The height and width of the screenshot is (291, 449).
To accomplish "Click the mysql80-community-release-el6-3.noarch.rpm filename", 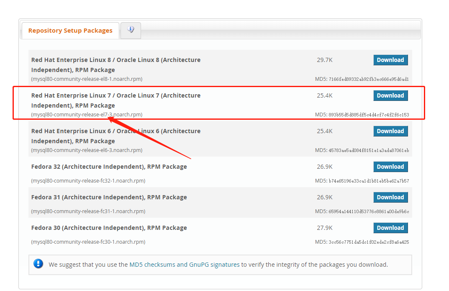I will 87,150.
